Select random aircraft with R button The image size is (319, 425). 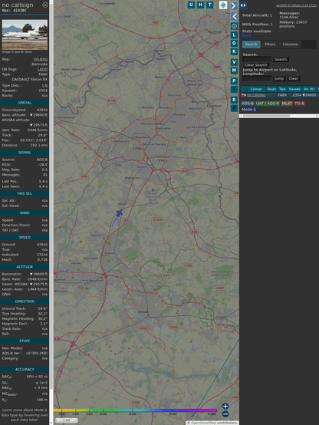pos(234,100)
